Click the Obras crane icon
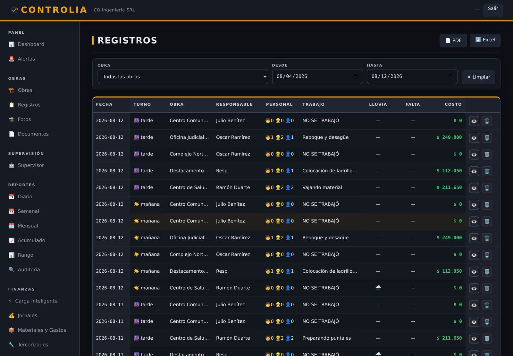 12,90
